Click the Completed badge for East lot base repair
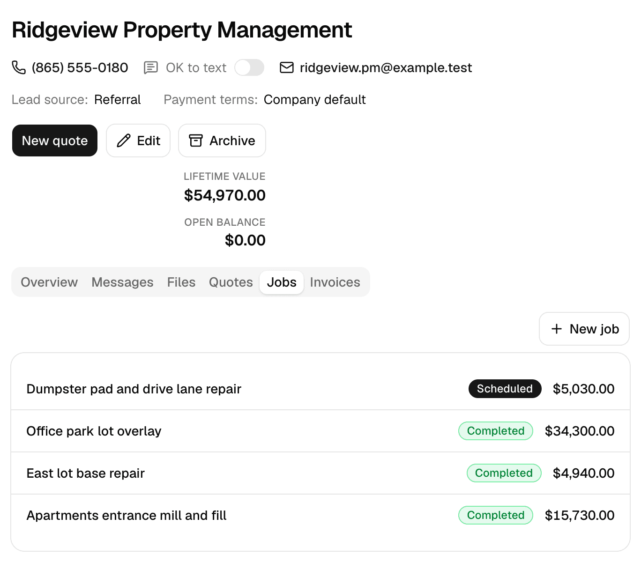641x562 pixels. (504, 473)
